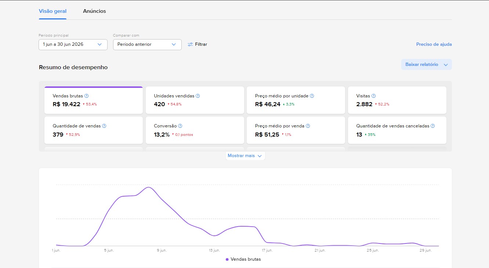Open help icon for Preço médio por unidade
The width and height of the screenshot is (489, 268).
[x=312, y=96]
